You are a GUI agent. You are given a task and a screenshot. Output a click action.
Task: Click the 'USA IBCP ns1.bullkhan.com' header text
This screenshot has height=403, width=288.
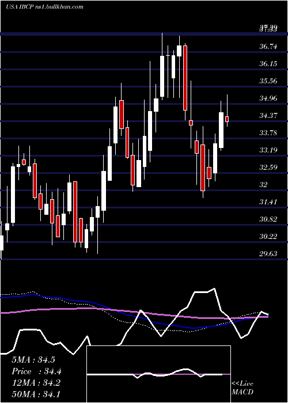click(x=44, y=7)
